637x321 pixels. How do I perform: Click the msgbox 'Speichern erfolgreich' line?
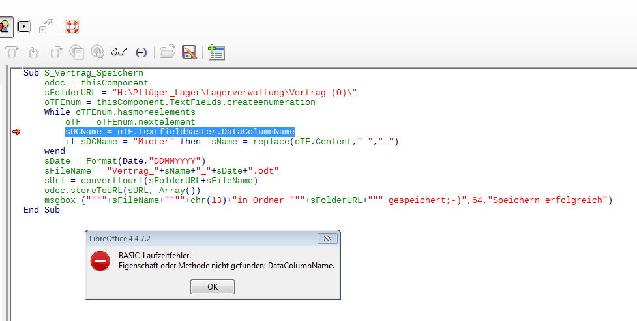(x=328, y=200)
